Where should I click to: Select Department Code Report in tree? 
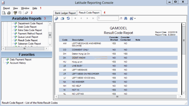tap(30, 23)
